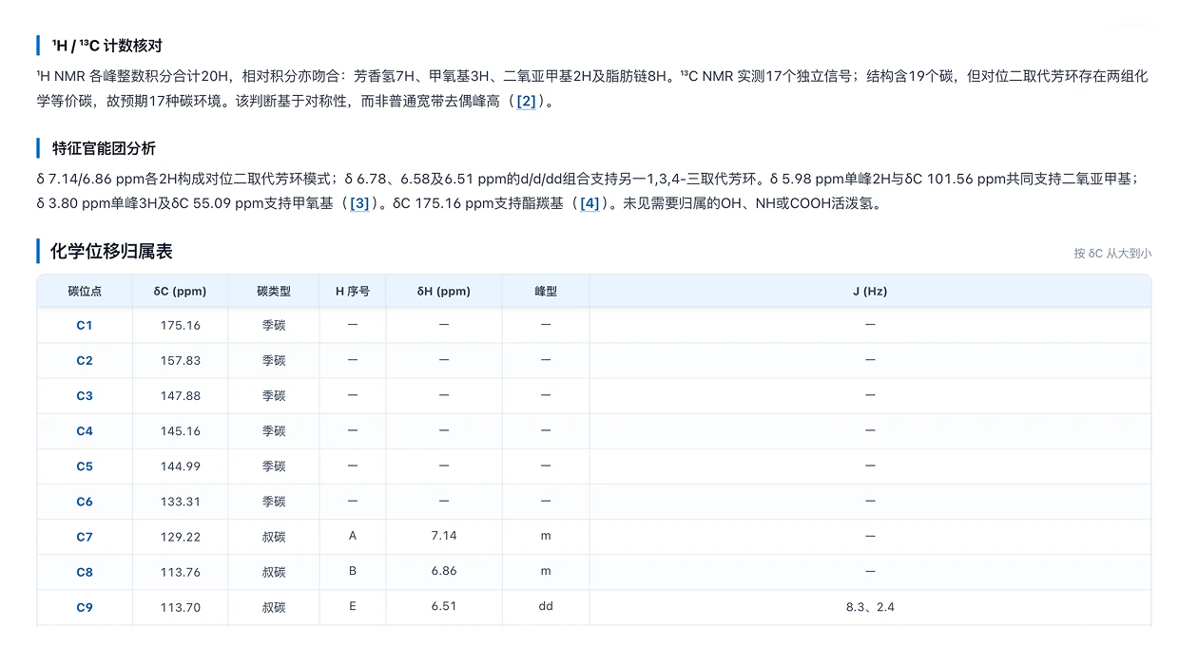1179x665 pixels.
Task: Open citation link [3]
Action: [359, 202]
